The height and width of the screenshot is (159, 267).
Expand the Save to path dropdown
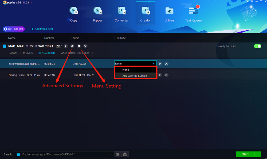111,154
